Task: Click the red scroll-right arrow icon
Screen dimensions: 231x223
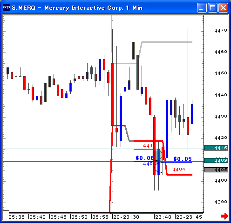Action: [224, 216]
